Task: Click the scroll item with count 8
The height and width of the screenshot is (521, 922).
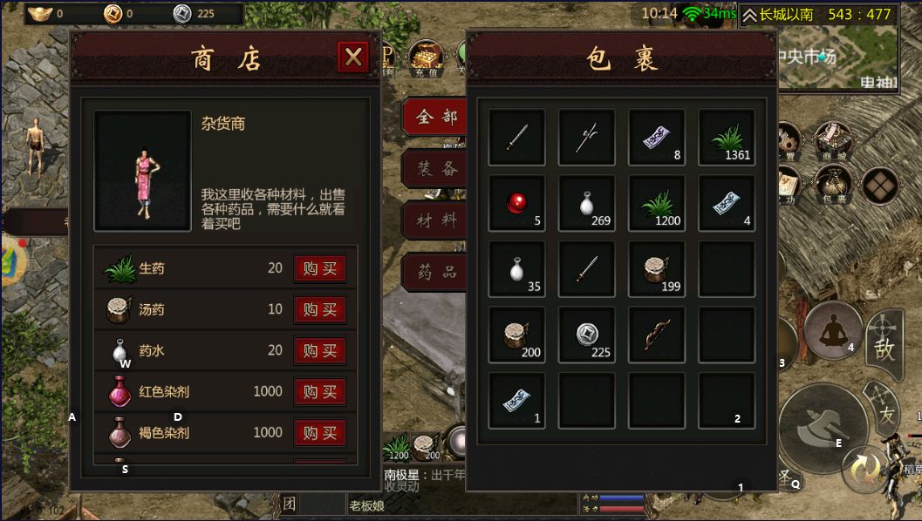Action: click(657, 138)
